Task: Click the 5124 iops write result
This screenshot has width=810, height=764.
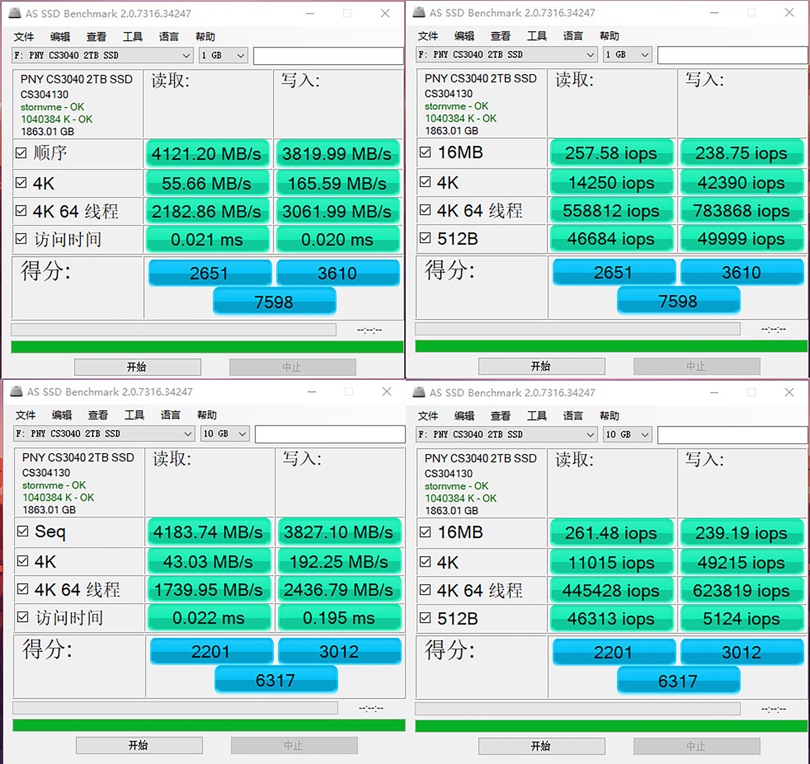Action: coord(741,618)
